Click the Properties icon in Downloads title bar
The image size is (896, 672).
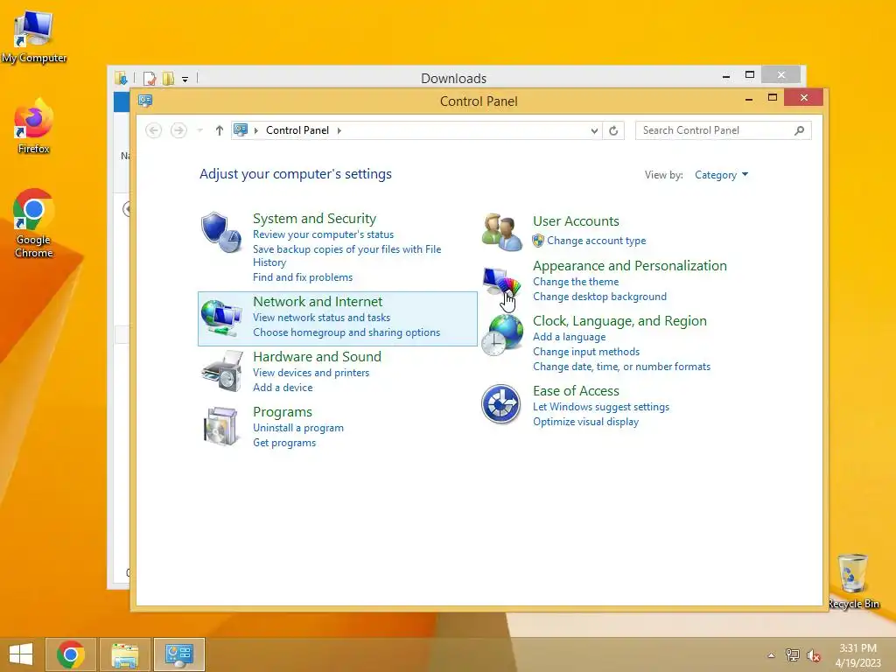[150, 78]
